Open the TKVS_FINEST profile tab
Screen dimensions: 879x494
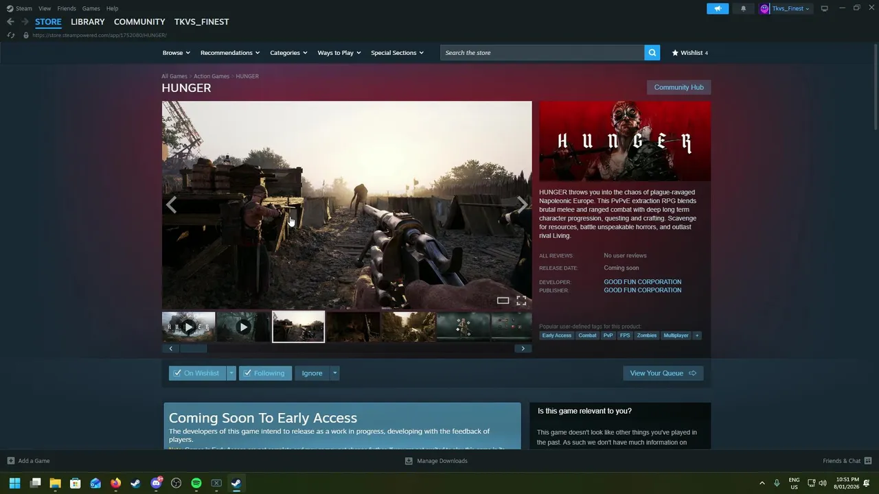tap(201, 22)
